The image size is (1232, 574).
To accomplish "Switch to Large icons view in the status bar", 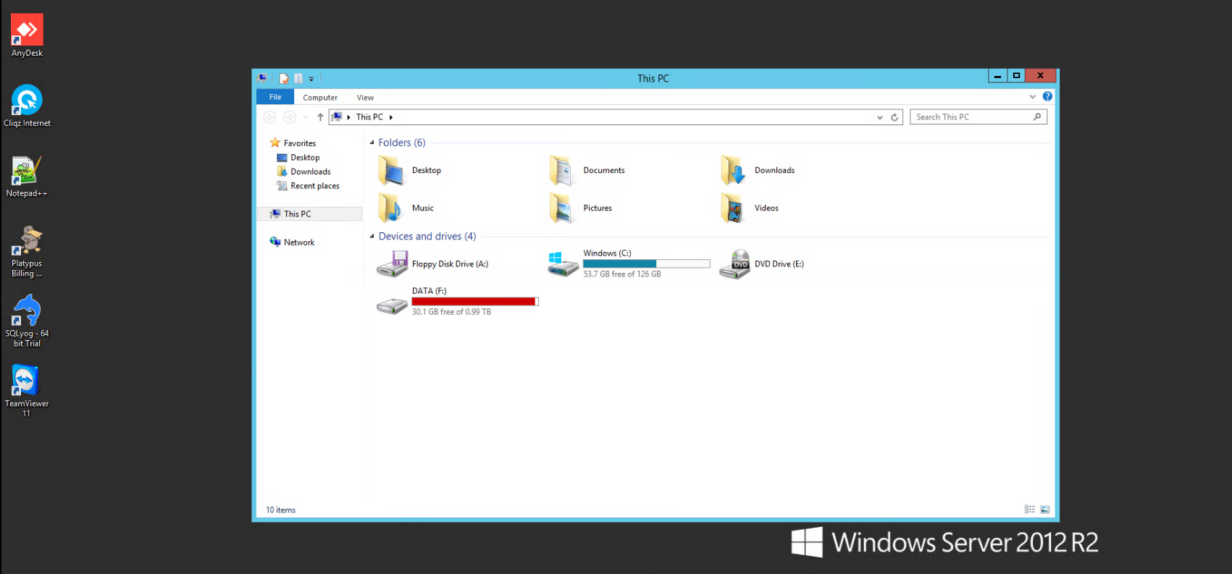I will coord(1045,510).
